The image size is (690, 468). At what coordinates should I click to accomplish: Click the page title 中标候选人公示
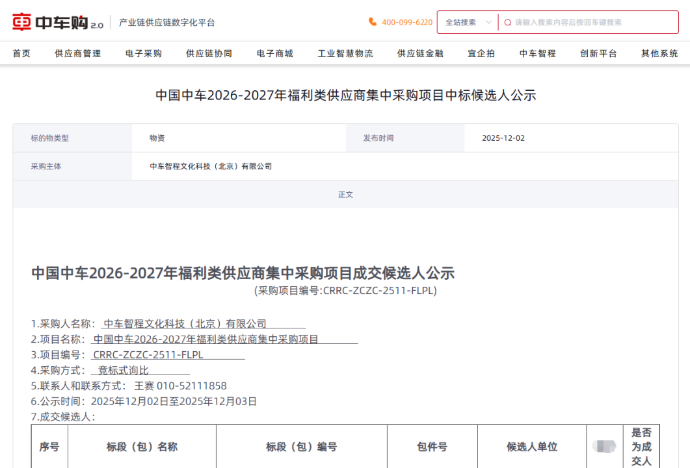point(345,95)
